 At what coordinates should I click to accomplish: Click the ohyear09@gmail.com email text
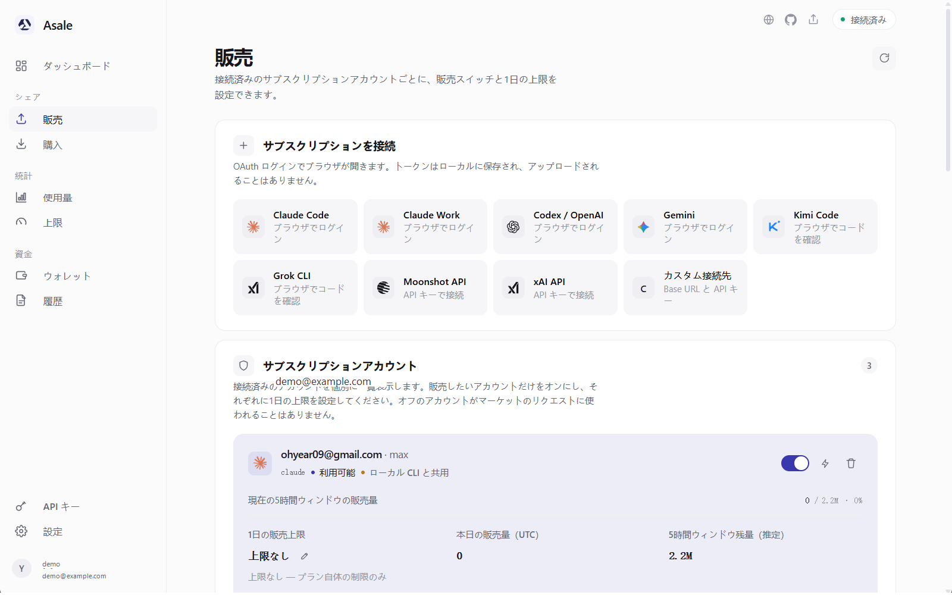(331, 455)
